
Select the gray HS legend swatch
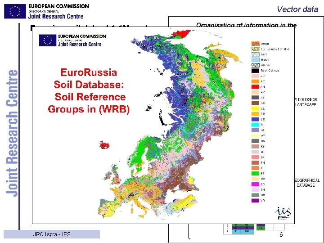click(x=256, y=141)
